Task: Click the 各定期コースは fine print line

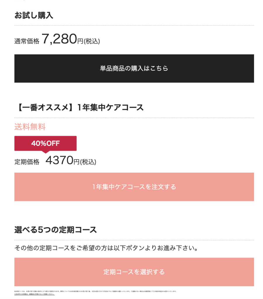Action: [95, 291]
